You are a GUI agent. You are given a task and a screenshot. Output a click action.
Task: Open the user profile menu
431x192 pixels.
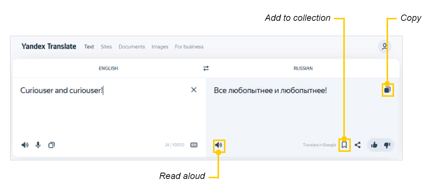[384, 47]
